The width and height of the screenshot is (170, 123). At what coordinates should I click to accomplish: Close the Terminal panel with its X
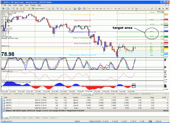pos(1,97)
